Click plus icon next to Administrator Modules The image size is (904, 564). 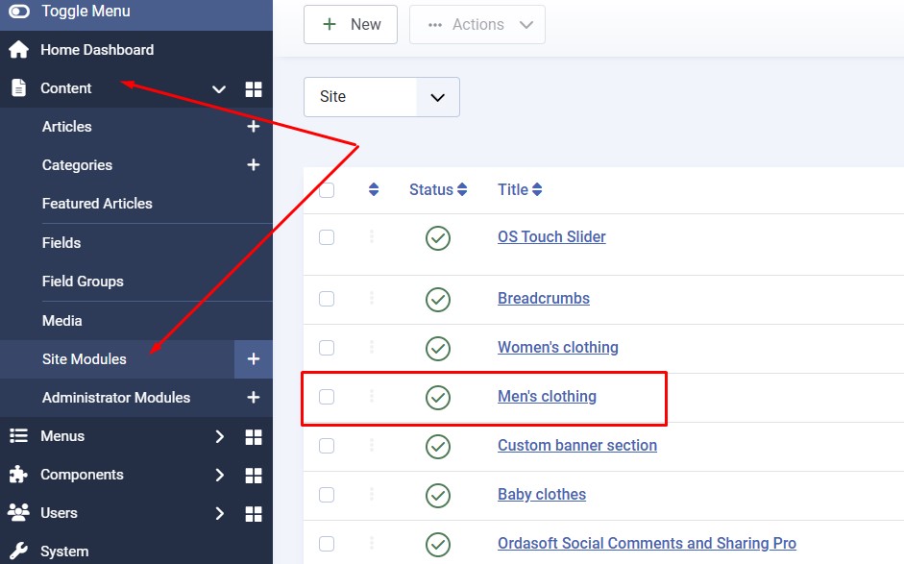254,398
